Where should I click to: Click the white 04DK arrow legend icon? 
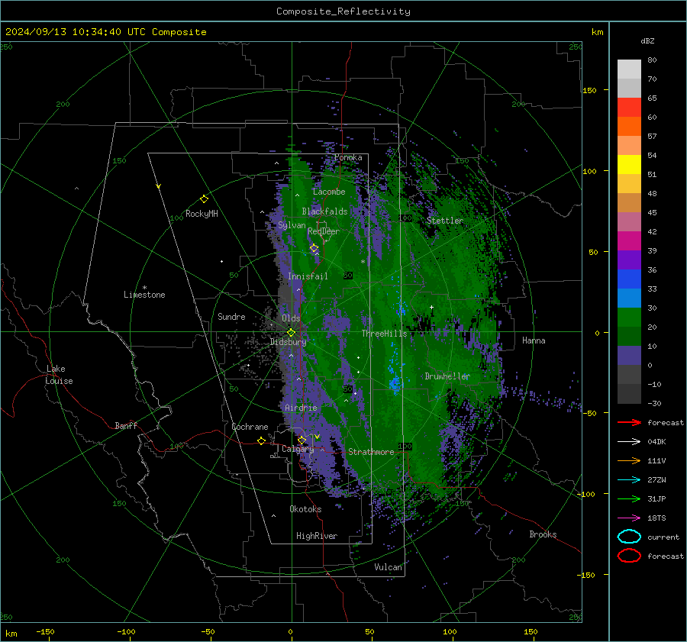tap(629, 441)
